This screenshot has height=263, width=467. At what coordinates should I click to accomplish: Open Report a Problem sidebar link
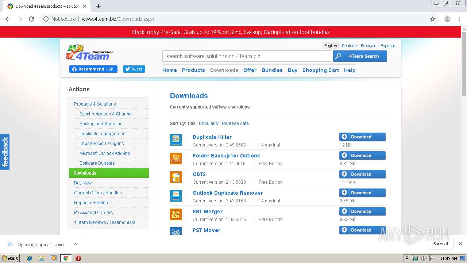(x=92, y=203)
